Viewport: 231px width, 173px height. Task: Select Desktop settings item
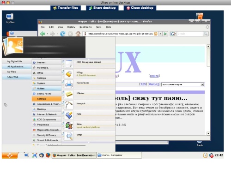(47, 109)
